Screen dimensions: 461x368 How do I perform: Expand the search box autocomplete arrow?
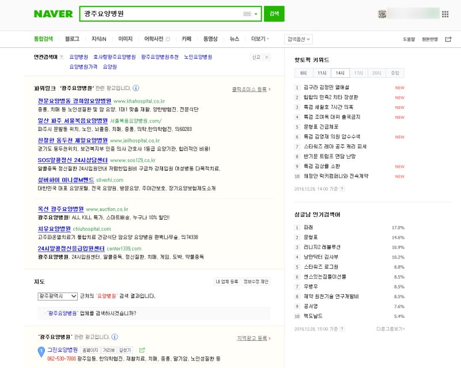pyautogui.click(x=256, y=14)
